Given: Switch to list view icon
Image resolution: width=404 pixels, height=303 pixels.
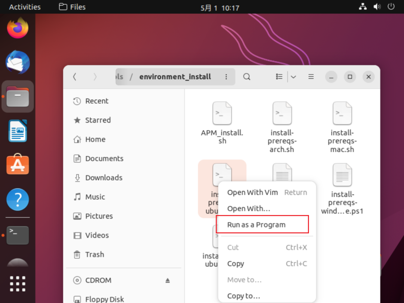Looking at the screenshot, I should tap(279, 77).
